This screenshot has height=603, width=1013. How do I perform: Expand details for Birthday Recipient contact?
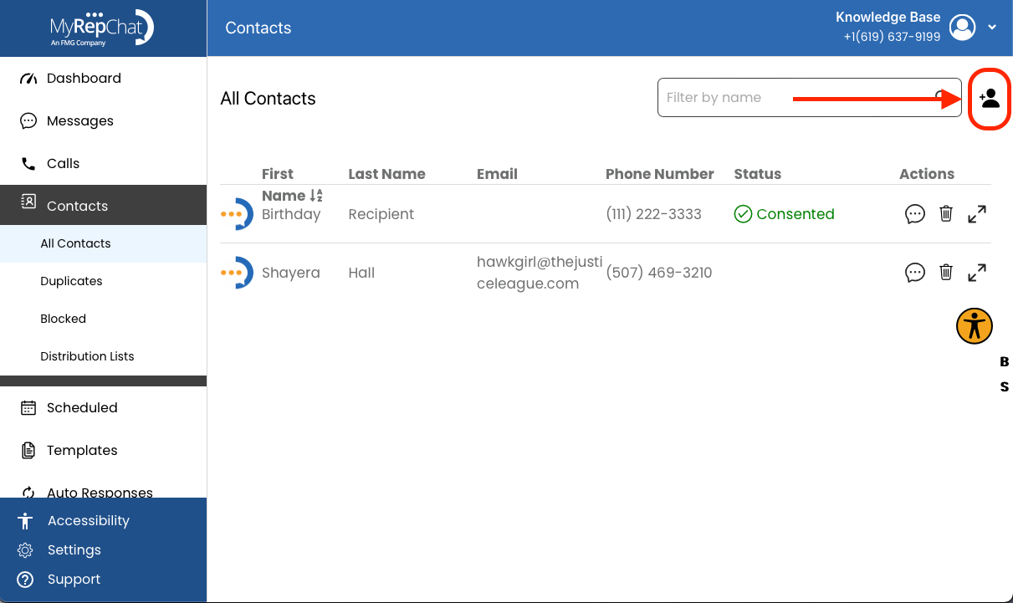click(977, 214)
